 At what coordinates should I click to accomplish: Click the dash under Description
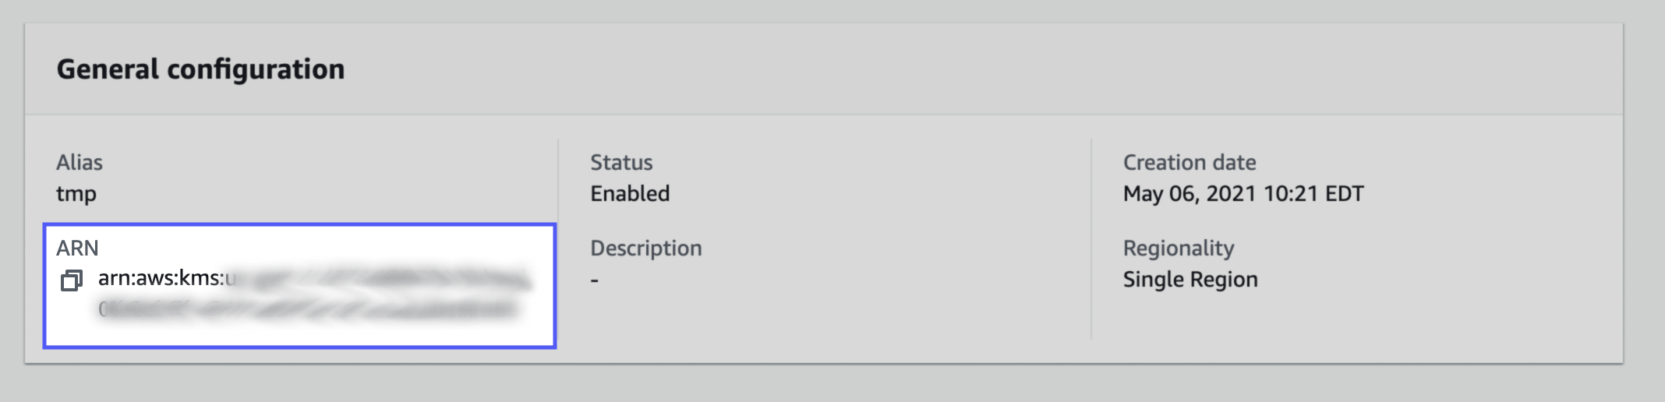pyautogui.click(x=595, y=280)
